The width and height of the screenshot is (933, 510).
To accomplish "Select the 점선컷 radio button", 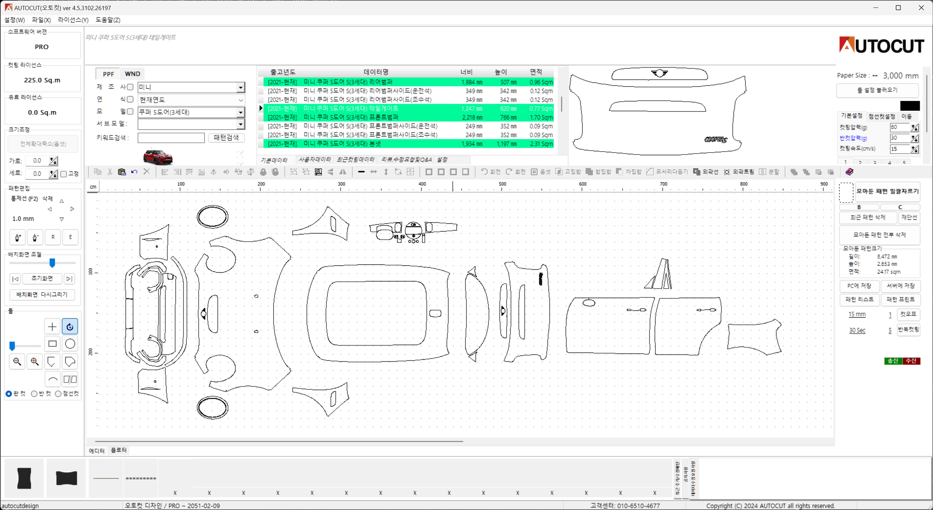I will pos(58,394).
